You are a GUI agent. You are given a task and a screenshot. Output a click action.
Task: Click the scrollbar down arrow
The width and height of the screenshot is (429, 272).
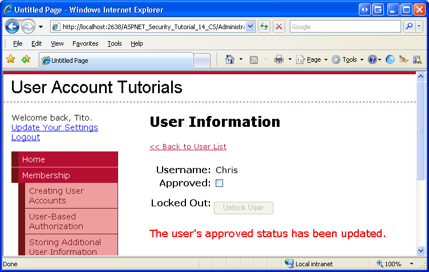tap(420, 250)
